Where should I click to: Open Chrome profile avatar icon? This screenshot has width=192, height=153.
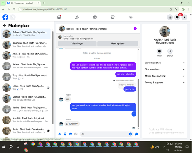click(183, 10)
